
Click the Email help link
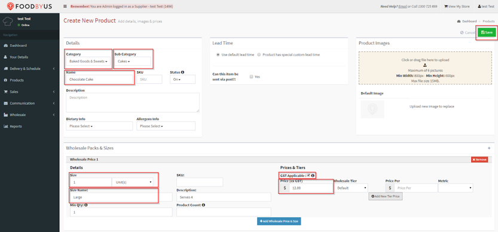pos(402,7)
